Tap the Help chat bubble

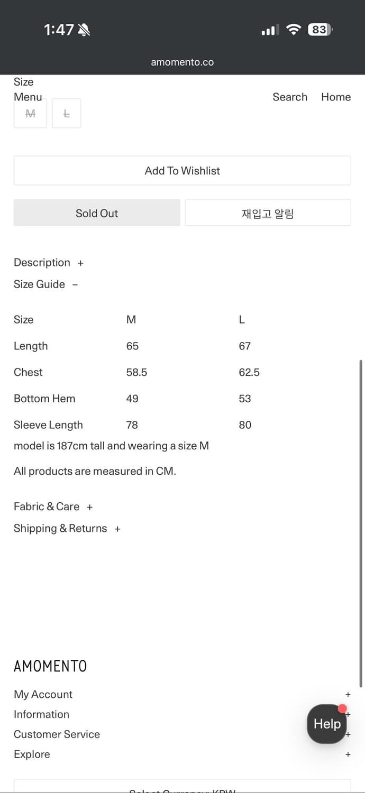click(x=327, y=724)
